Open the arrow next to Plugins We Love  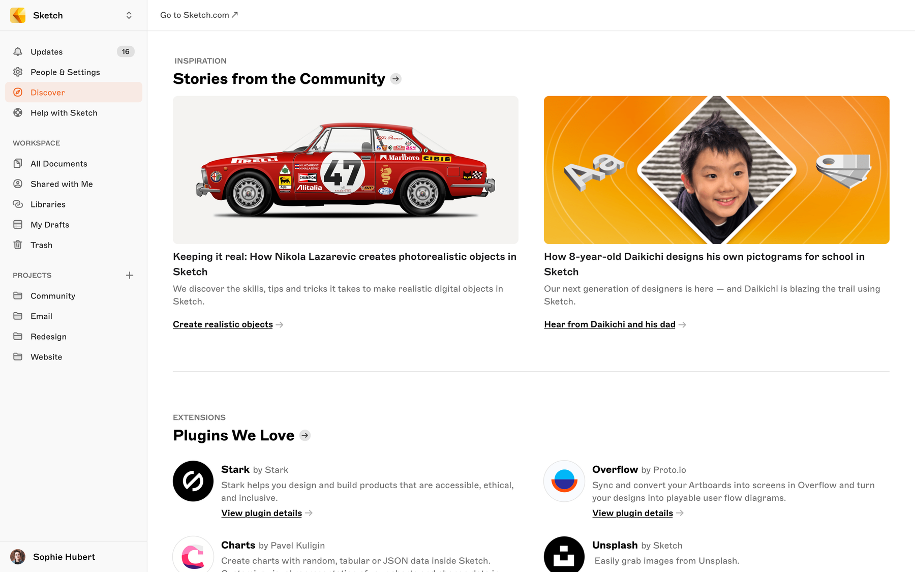tap(305, 435)
